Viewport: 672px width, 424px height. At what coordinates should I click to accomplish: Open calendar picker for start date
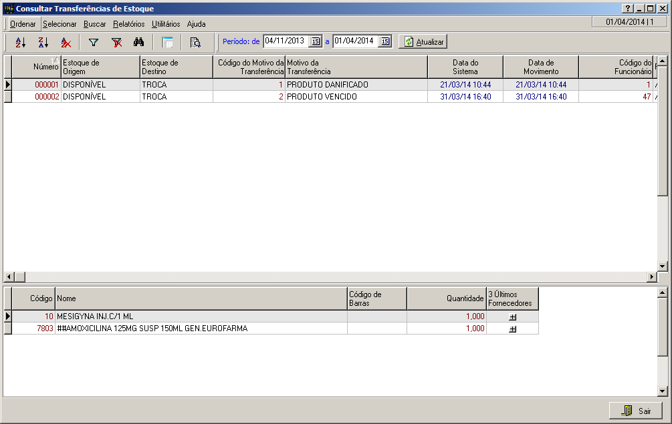(316, 41)
